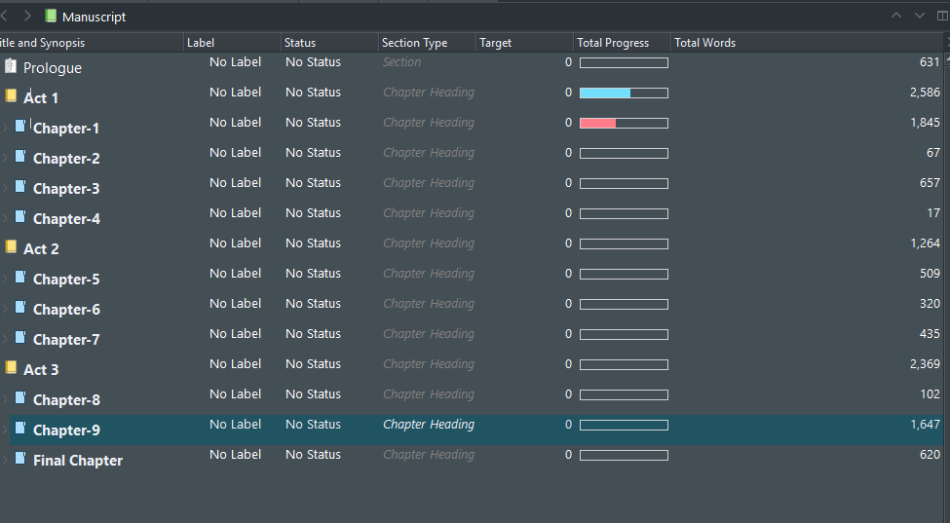Click the Prologue document icon

coord(11,65)
